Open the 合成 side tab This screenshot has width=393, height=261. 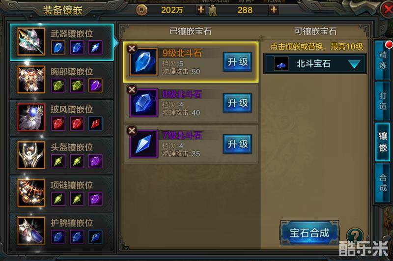click(383, 182)
